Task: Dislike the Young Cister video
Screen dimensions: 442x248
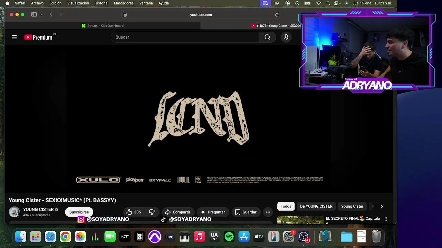Action: pyautogui.click(x=152, y=212)
